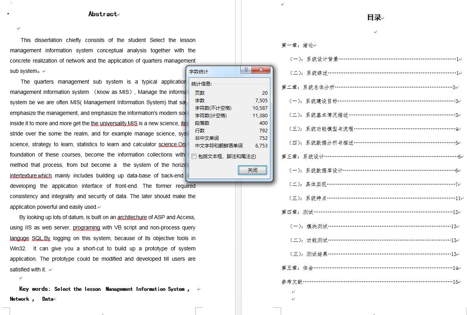The height and width of the screenshot is (315, 467).
Task: Close the 字数统计 dialog with the red X
Action: click(x=261, y=70)
